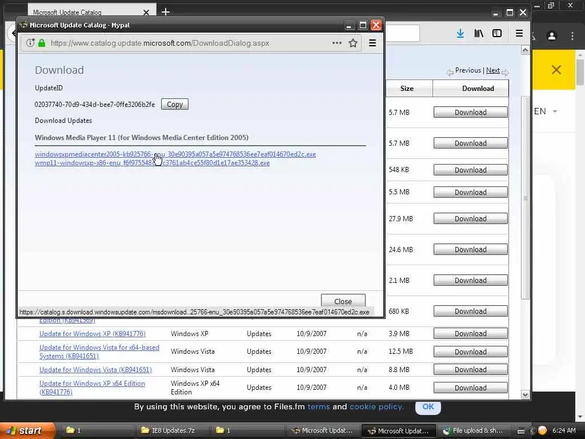This screenshot has height=439, width=585.
Task: Open the Files.fm terms link
Action: (318, 406)
